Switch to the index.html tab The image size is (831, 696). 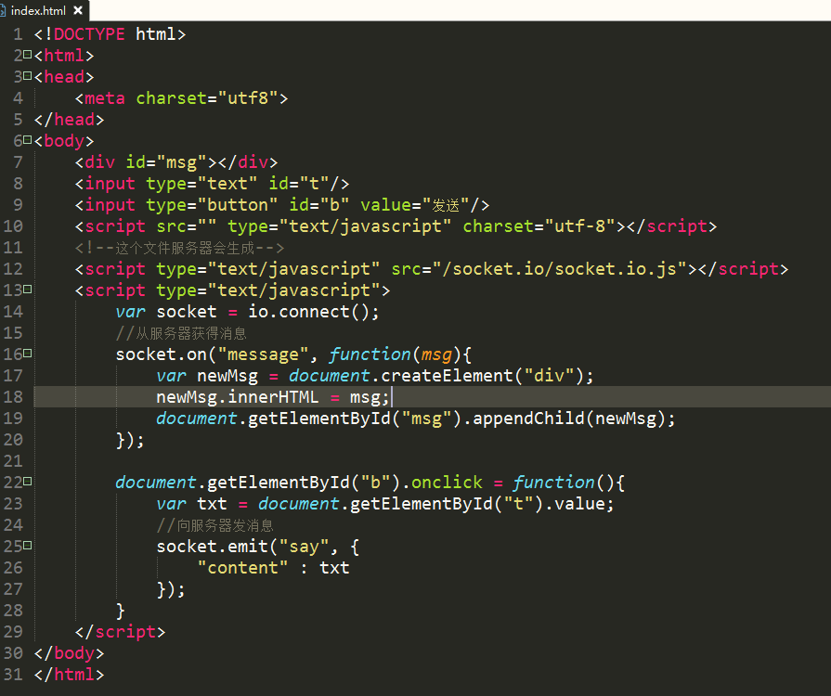coord(38,10)
